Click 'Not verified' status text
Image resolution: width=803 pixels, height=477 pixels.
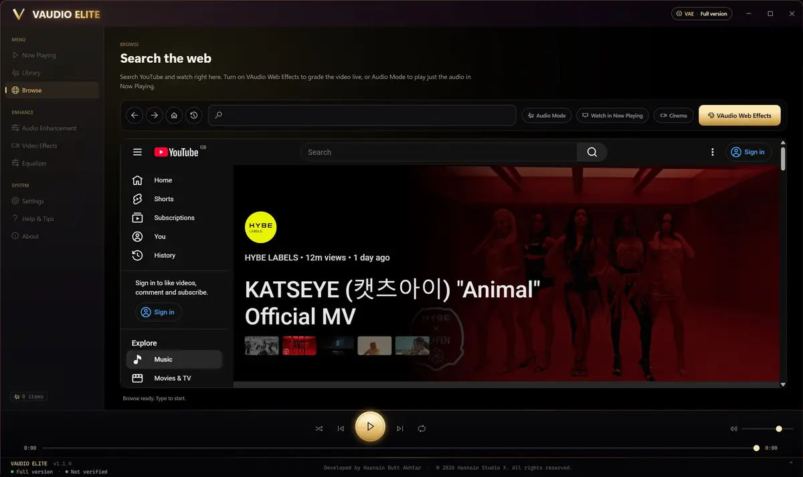[x=88, y=472]
